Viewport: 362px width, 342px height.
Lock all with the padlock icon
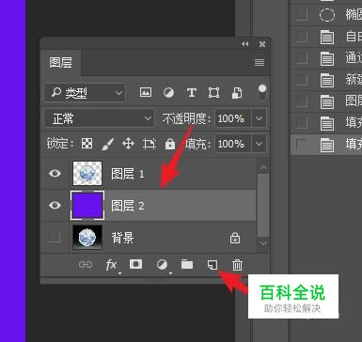pos(170,144)
